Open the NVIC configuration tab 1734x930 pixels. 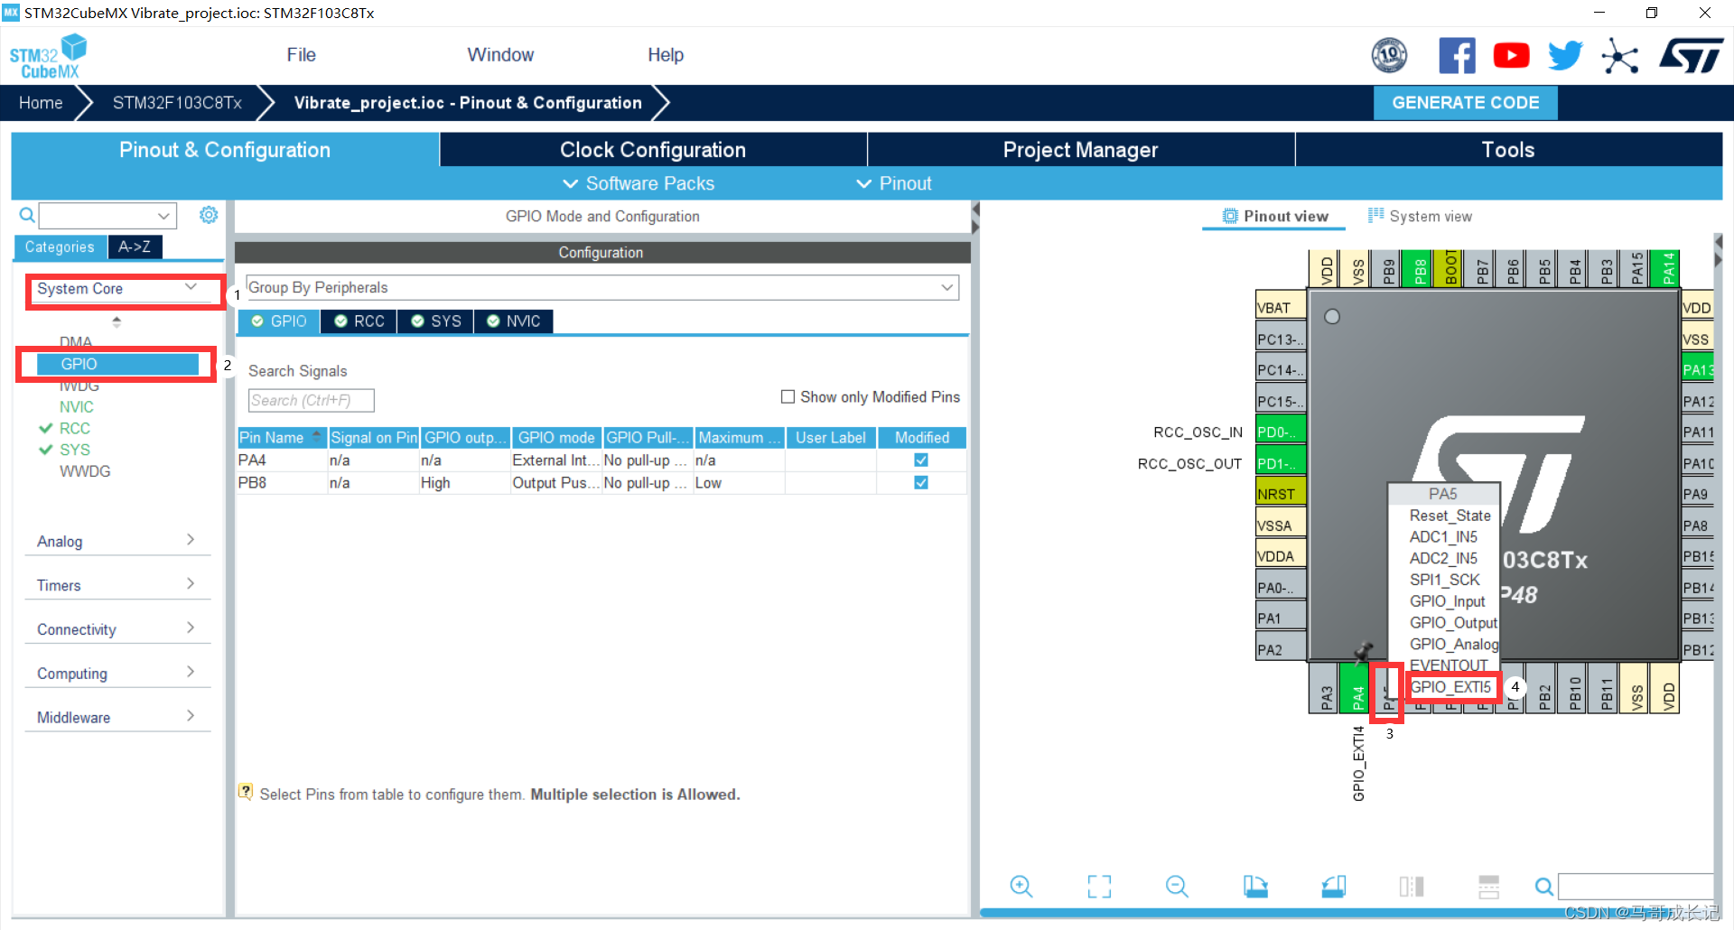click(513, 321)
